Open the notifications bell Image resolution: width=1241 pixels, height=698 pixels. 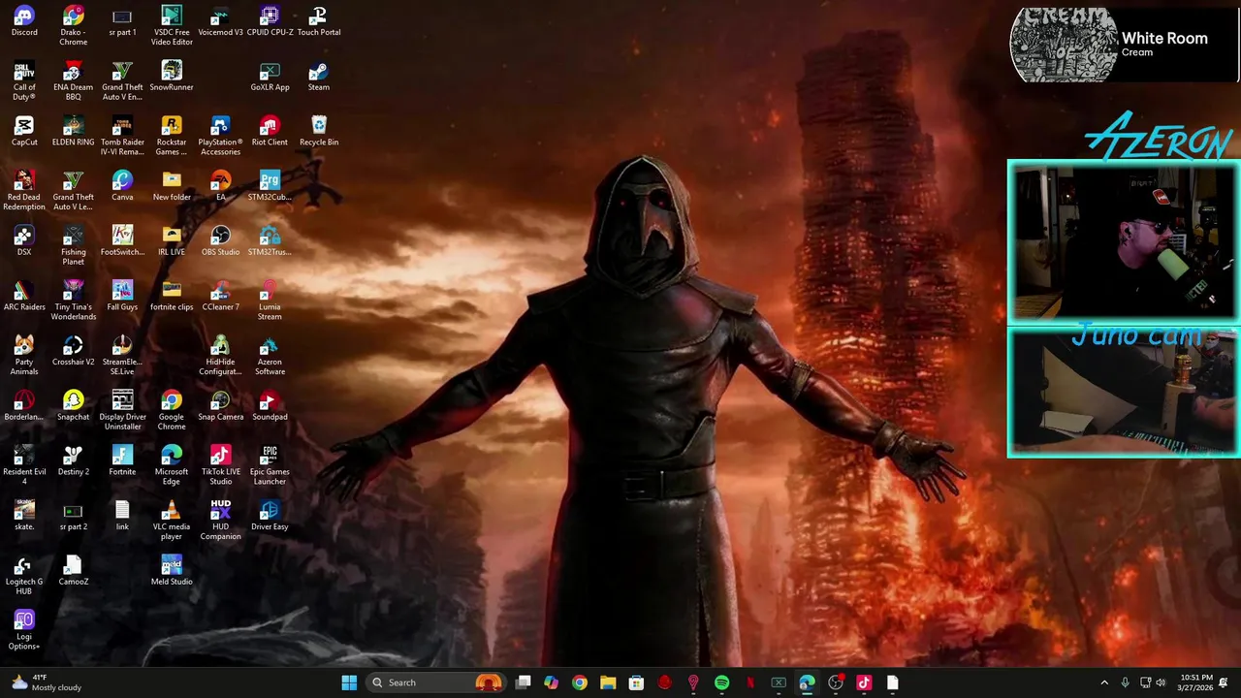point(1224,682)
